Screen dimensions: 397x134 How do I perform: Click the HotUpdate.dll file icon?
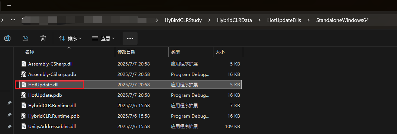pyautogui.click(x=23, y=85)
